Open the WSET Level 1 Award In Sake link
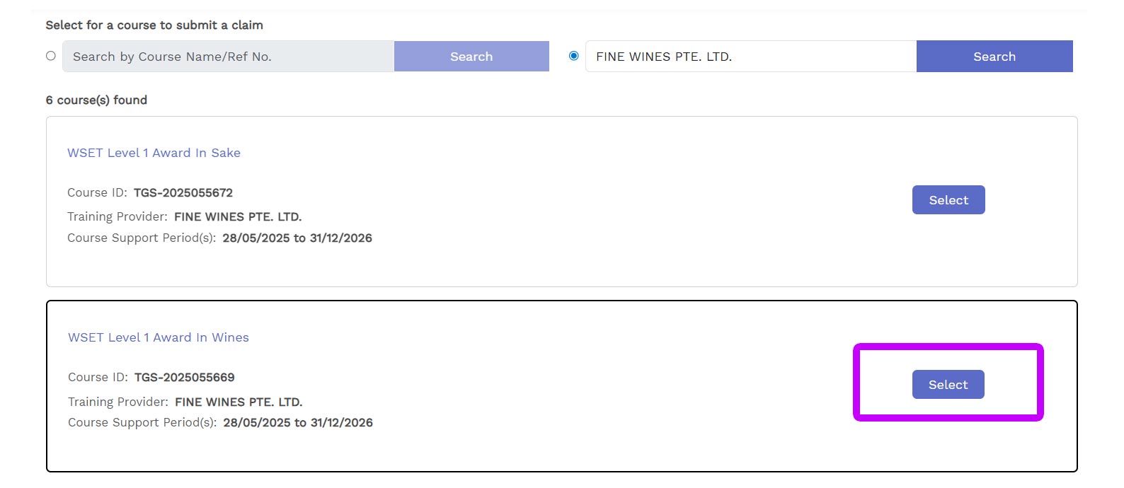 (x=154, y=153)
